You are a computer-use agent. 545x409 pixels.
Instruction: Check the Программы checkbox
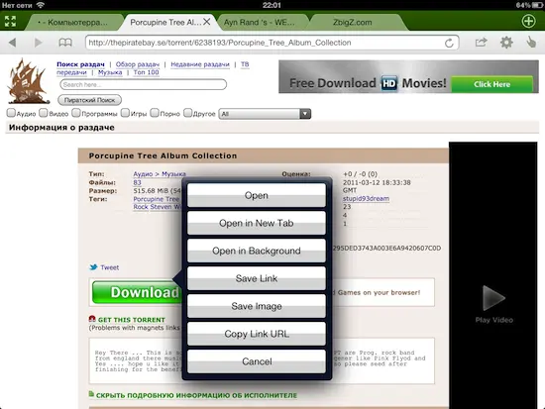coord(76,113)
